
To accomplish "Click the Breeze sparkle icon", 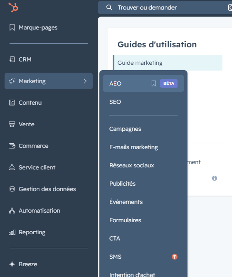I will point(12,264).
